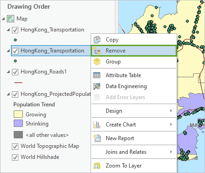Select Data Engineering menu entry
Image resolution: width=205 pixels, height=173 pixels.
134,86
